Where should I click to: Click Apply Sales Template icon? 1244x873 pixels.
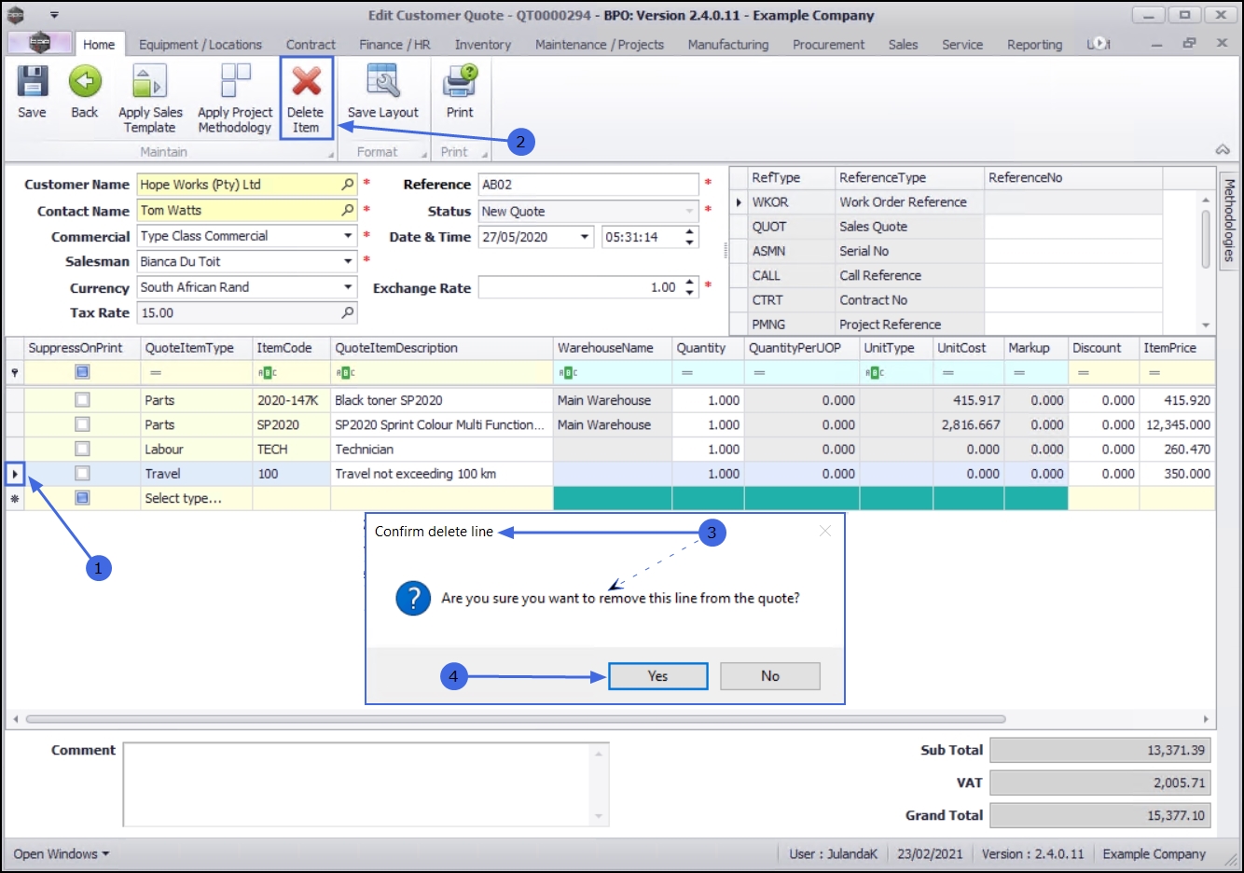[x=149, y=83]
